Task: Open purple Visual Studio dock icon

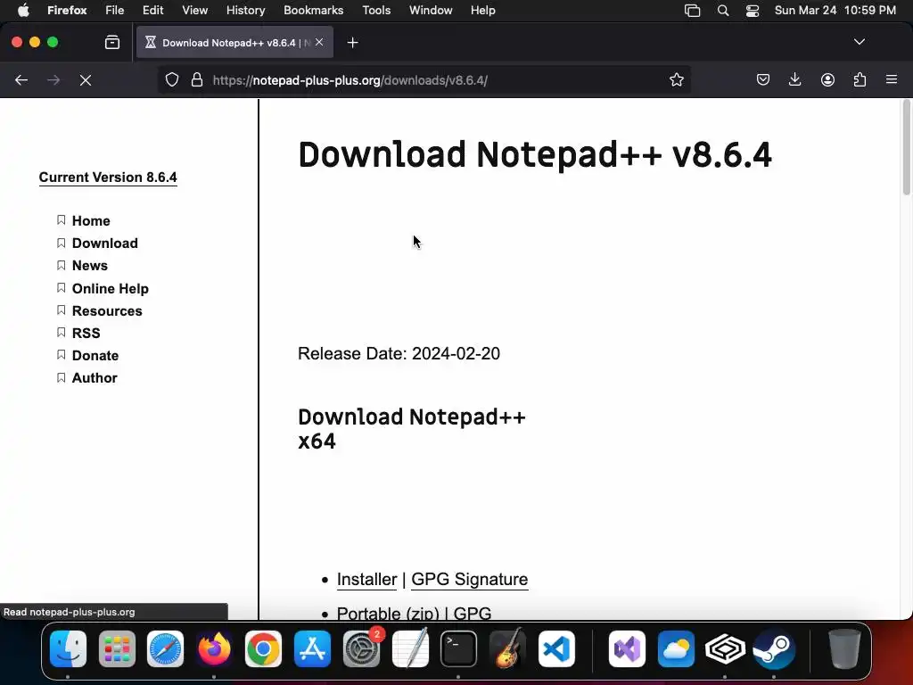Action: pyautogui.click(x=627, y=649)
